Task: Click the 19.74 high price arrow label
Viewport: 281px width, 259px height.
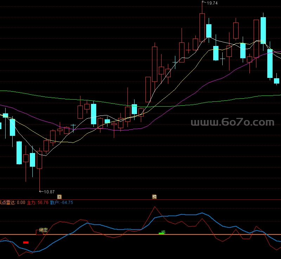Action: [210, 3]
